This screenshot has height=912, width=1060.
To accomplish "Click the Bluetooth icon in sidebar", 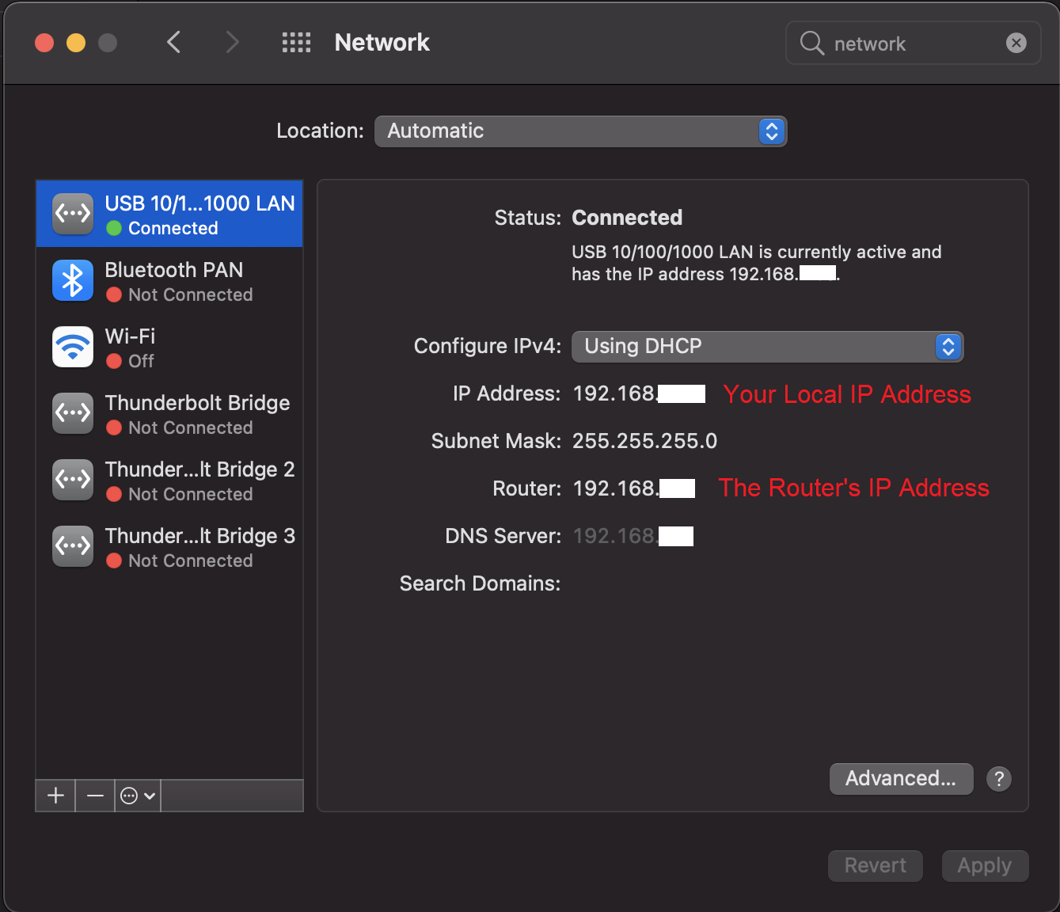I will pyautogui.click(x=73, y=280).
